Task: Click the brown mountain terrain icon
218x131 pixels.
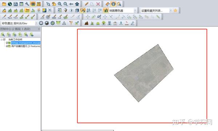Action: pyautogui.click(x=86, y=23)
